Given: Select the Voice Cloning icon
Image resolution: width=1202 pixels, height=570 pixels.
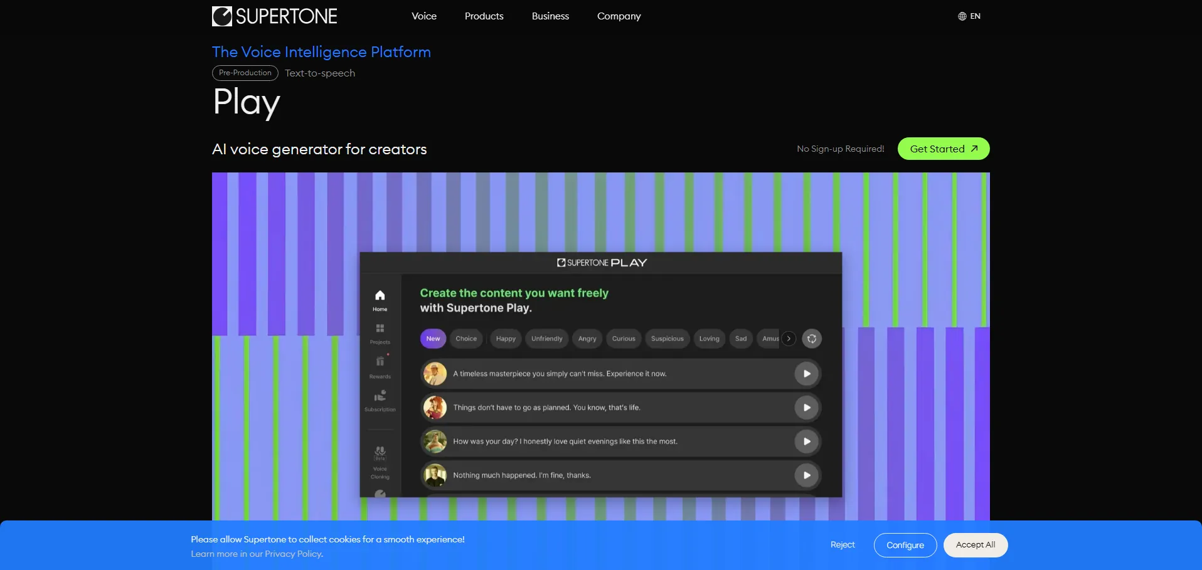Looking at the screenshot, I should [380, 452].
